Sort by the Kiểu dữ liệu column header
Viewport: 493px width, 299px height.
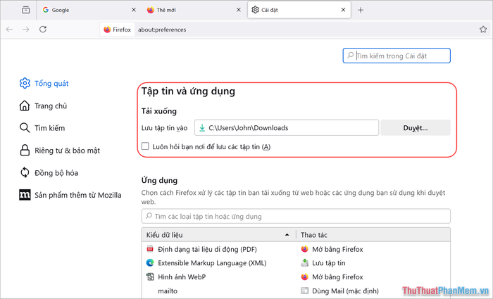(x=218, y=234)
